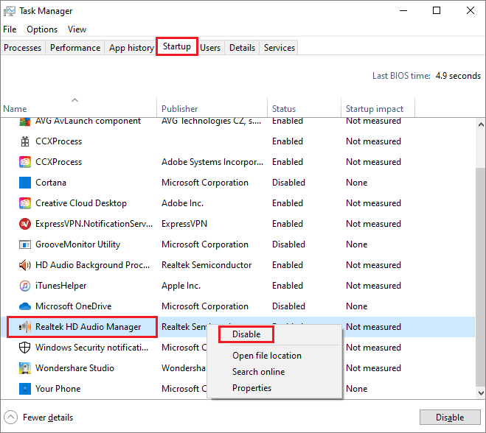Viewport: 486px width, 433px height.
Task: Select the Realtek HD Audio Manager entry
Action: coord(88,327)
